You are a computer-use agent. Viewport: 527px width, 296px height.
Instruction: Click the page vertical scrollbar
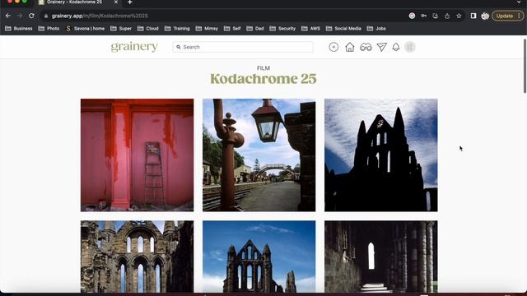click(x=525, y=66)
